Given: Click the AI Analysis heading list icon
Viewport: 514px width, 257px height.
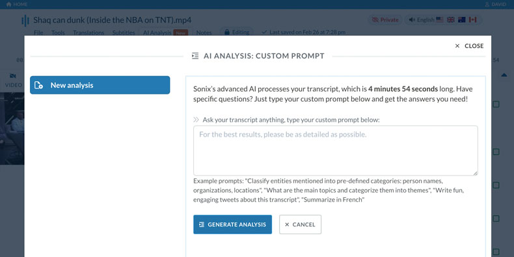Looking at the screenshot, I should click(x=195, y=56).
